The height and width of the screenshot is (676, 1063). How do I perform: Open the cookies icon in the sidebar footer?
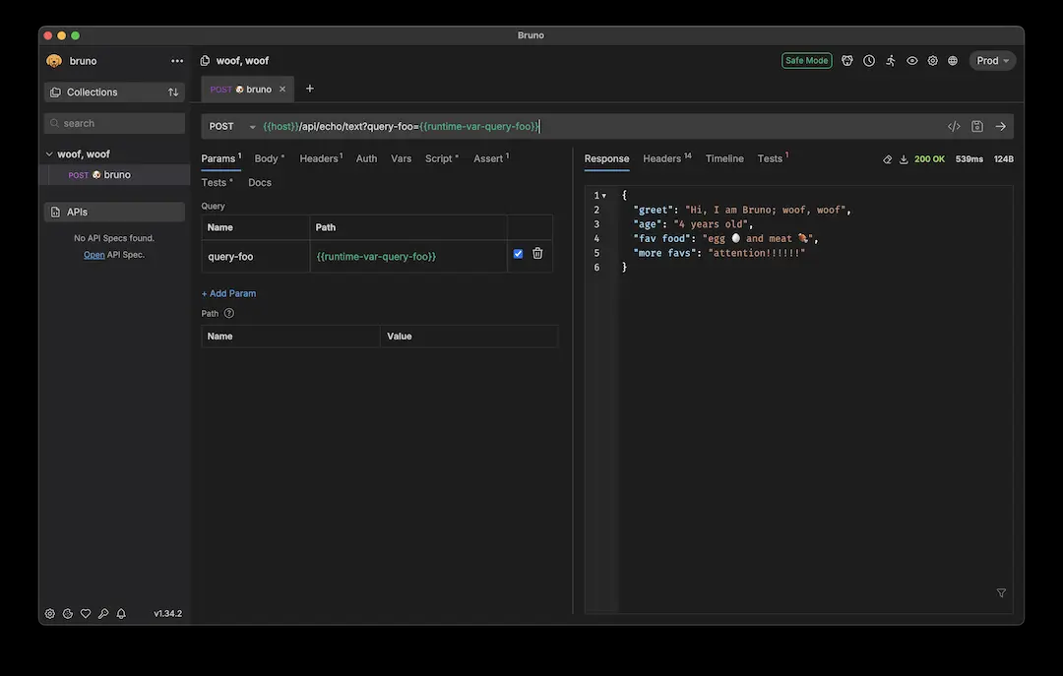tap(68, 614)
